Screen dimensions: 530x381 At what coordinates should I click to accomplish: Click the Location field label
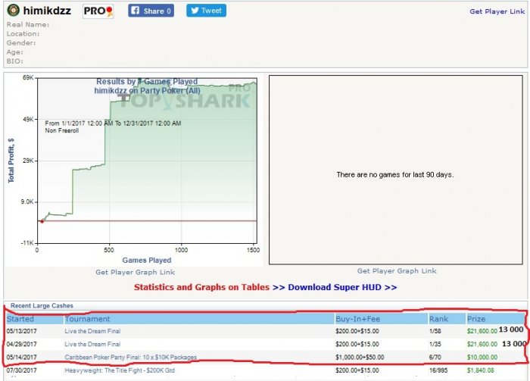tap(23, 34)
